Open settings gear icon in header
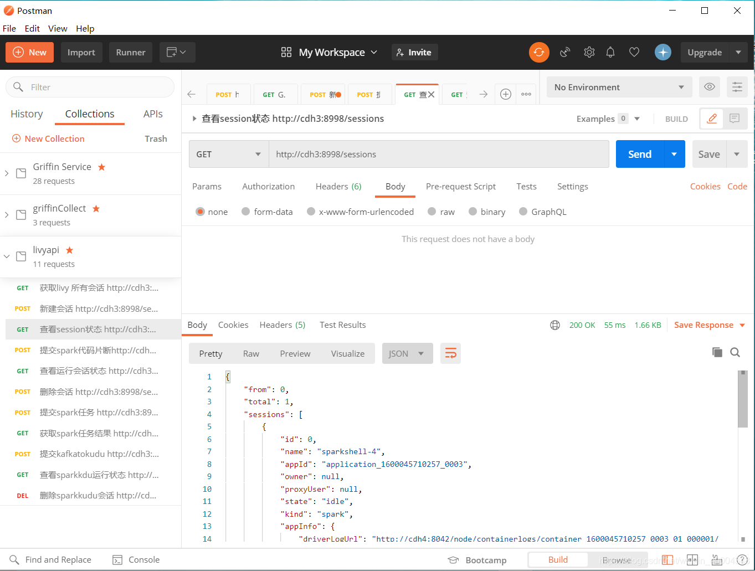This screenshot has height=571, width=755. click(x=589, y=52)
